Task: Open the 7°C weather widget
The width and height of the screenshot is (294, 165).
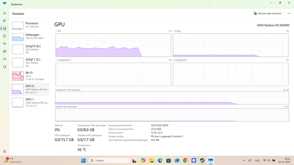Action: [x=12, y=160]
